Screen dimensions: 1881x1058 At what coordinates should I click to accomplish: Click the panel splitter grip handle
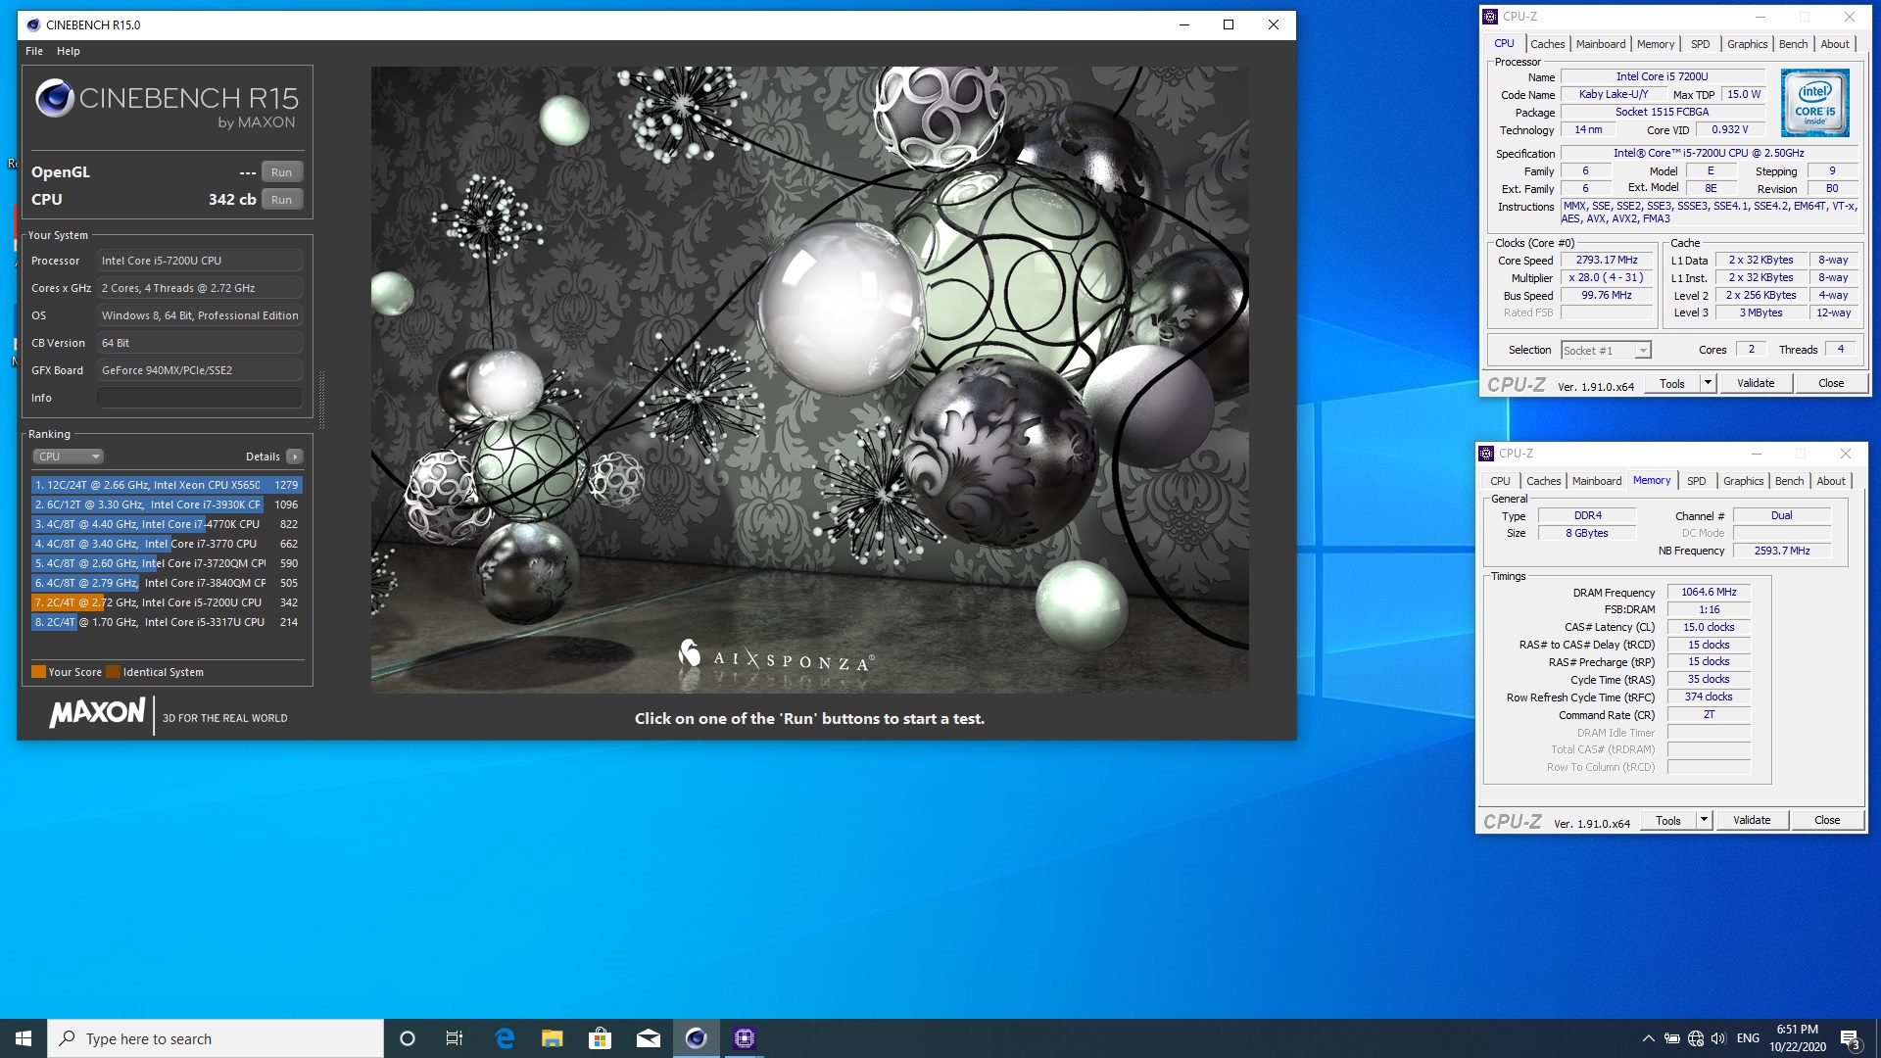[x=321, y=400]
